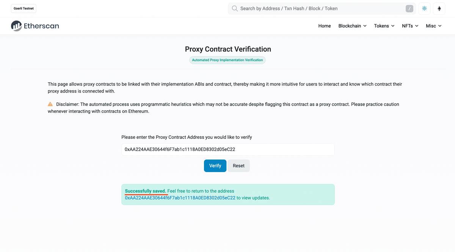The height and width of the screenshot is (252, 455).
Task: Click the Successfully saved underlined text
Action: [x=145, y=191]
